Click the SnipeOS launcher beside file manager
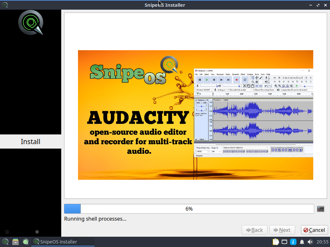This screenshot has height=247, width=330. coord(25,242)
